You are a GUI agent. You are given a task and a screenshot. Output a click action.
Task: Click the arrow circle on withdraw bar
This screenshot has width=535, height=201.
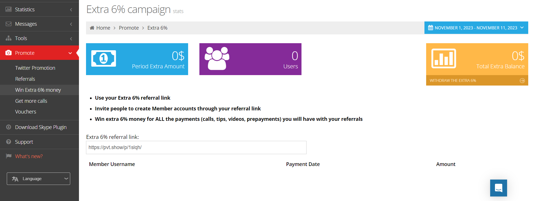(x=522, y=81)
